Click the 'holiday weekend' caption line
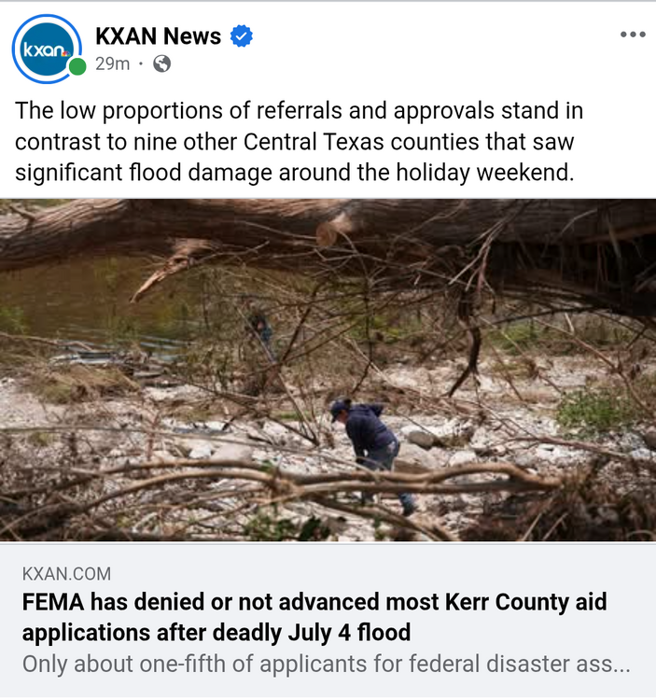Viewport: 656px width, 700px height. (x=295, y=173)
